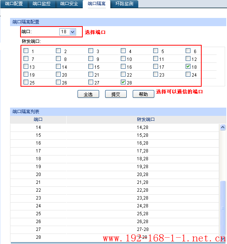Open the 端口 dropdown showing 18
The image size is (227, 244).
[67, 32]
